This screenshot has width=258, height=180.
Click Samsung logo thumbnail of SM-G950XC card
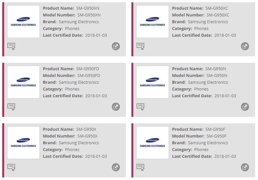point(153,22)
